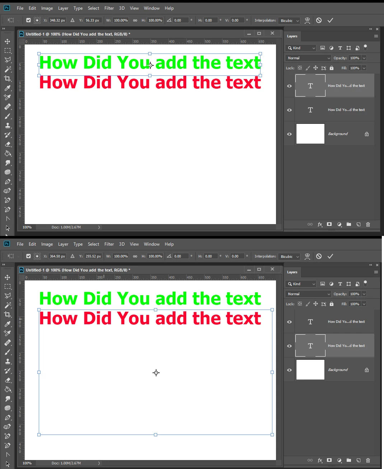Open the Select menu in lower window
Screen dimensions: 384x469
coord(93,244)
